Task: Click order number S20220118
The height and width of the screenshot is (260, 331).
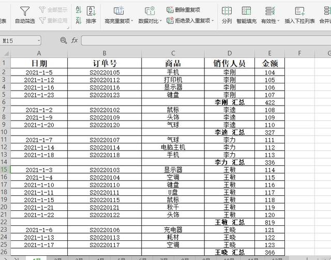Action: click(x=104, y=155)
